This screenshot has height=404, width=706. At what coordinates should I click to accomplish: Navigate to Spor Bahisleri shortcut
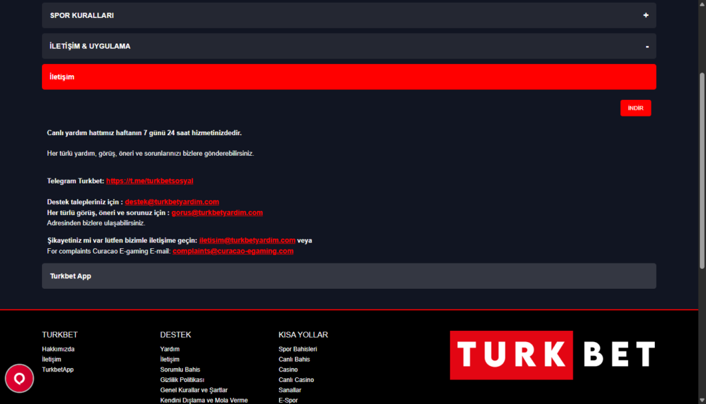click(x=297, y=349)
